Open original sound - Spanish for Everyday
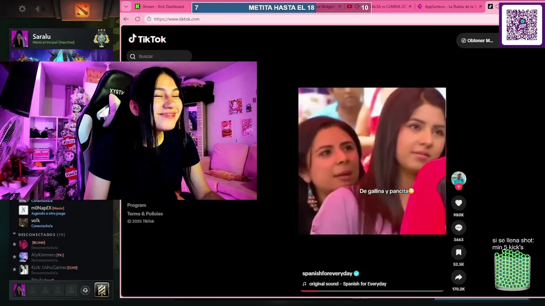This screenshot has width=545, height=306. pyautogui.click(x=347, y=283)
